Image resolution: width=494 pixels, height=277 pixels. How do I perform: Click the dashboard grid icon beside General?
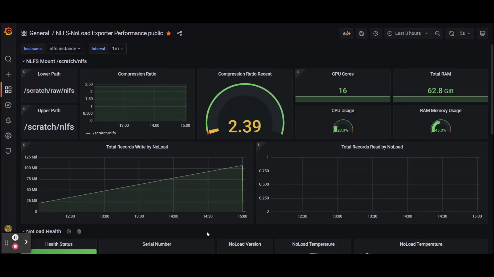coord(24,33)
